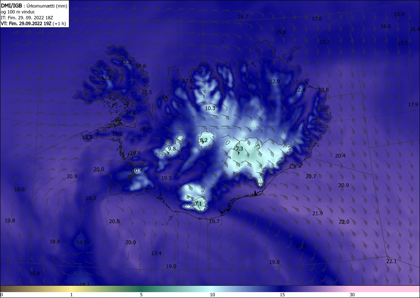Select the 12.9 map value

click(x=275, y=81)
